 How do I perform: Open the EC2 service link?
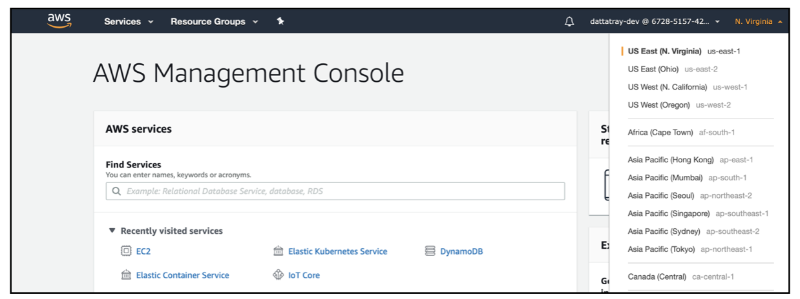tap(143, 251)
